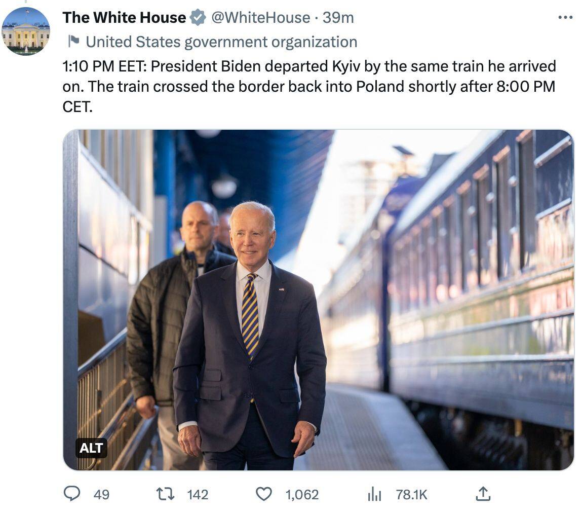Open the @WhiteHouse handle link
581x514 pixels.
point(260,18)
